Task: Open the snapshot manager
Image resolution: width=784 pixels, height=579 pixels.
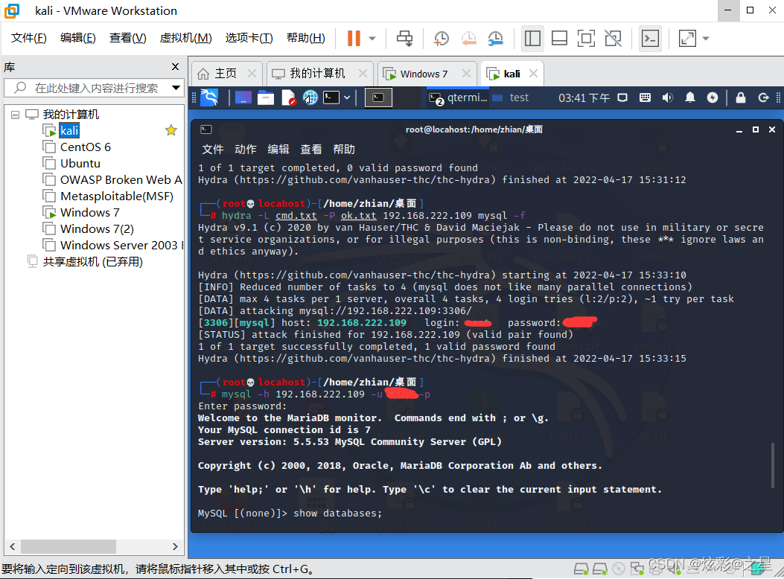Action: pos(496,39)
